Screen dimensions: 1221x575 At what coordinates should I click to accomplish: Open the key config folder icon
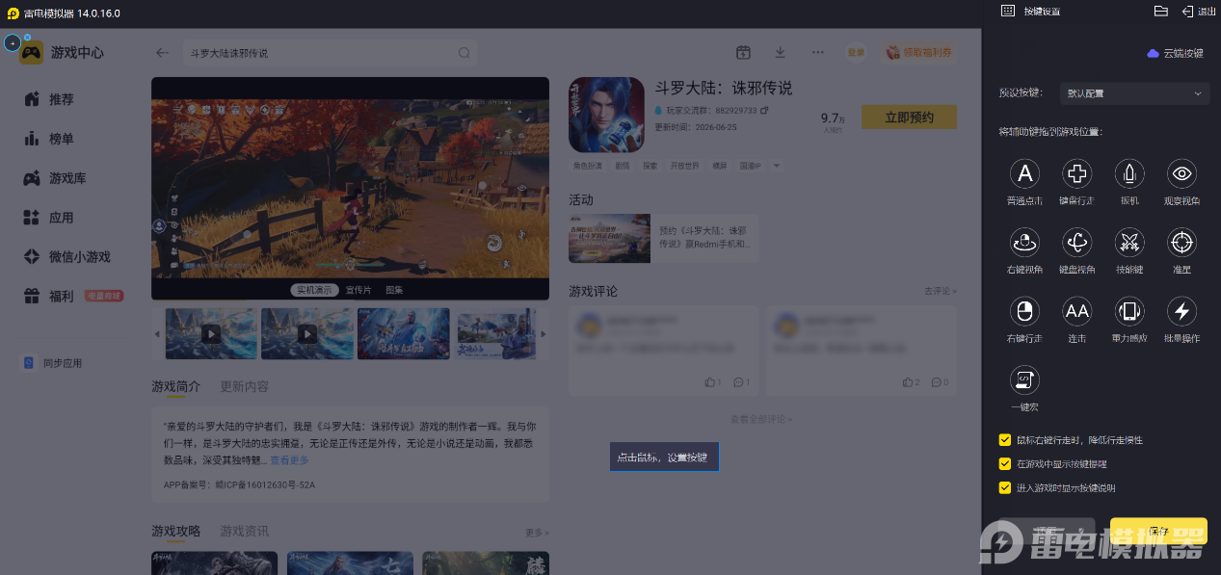(x=1161, y=11)
